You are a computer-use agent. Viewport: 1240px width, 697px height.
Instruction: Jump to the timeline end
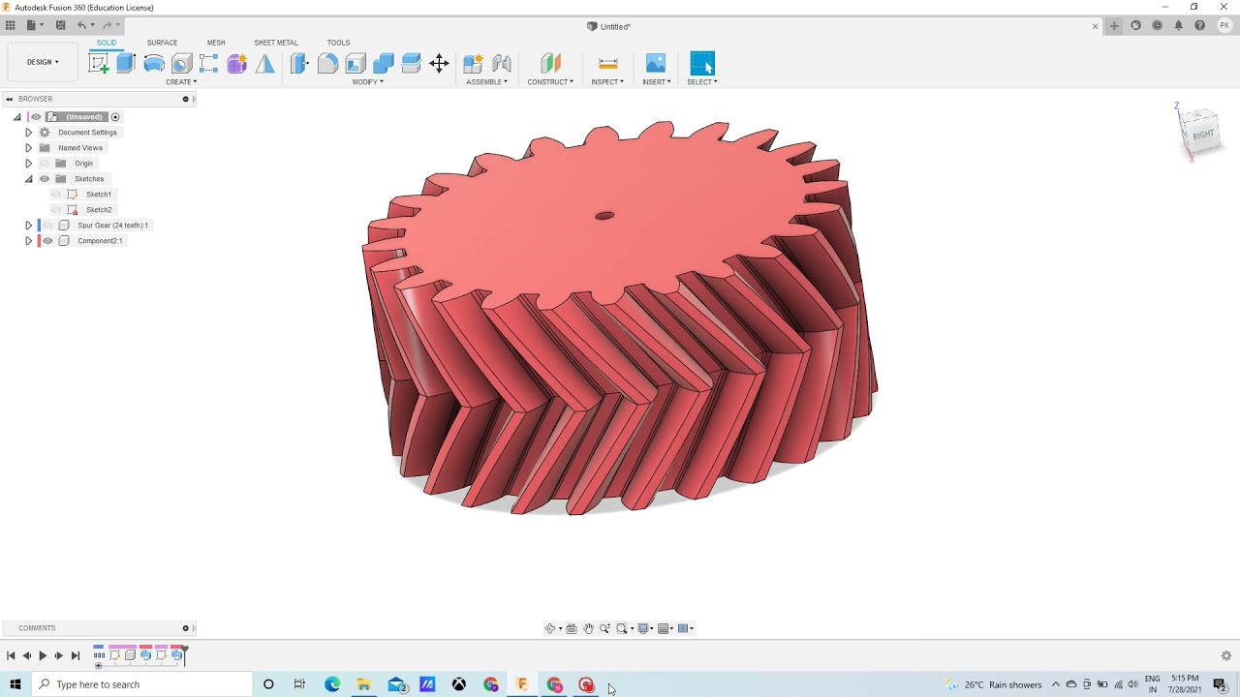pos(76,655)
